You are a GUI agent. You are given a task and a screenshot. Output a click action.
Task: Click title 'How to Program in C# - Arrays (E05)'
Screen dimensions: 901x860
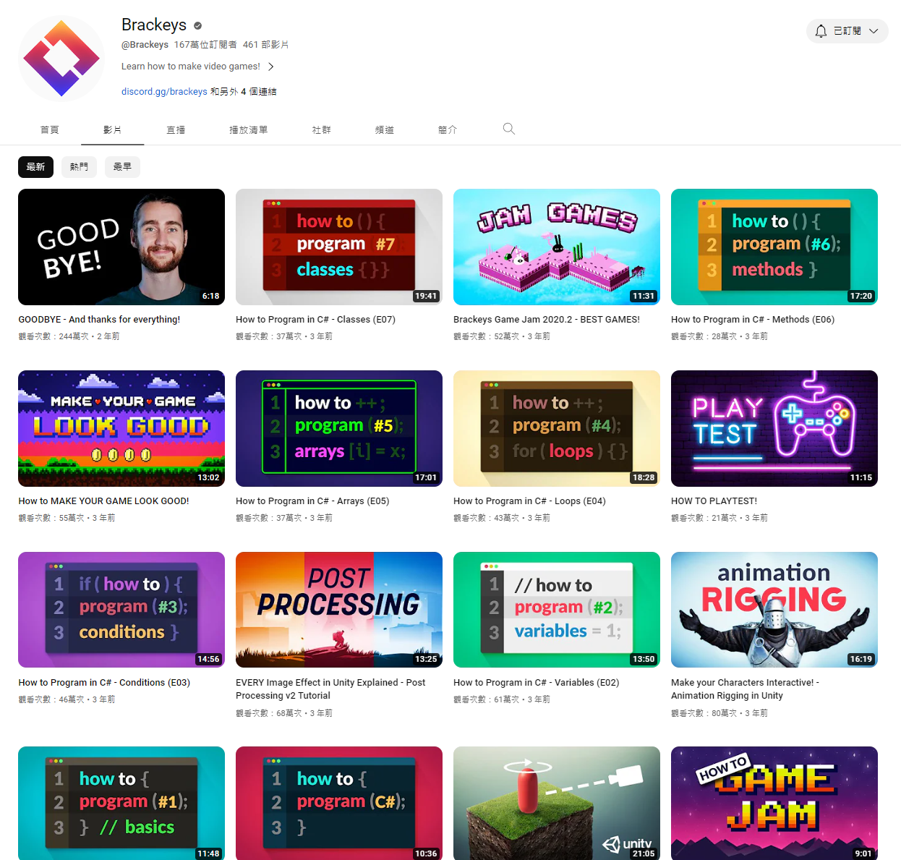click(x=312, y=501)
